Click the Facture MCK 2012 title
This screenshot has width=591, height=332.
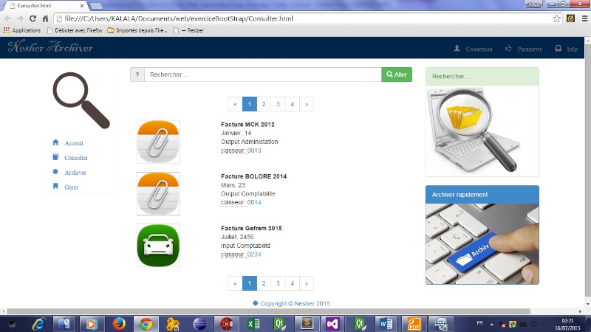pyautogui.click(x=247, y=125)
